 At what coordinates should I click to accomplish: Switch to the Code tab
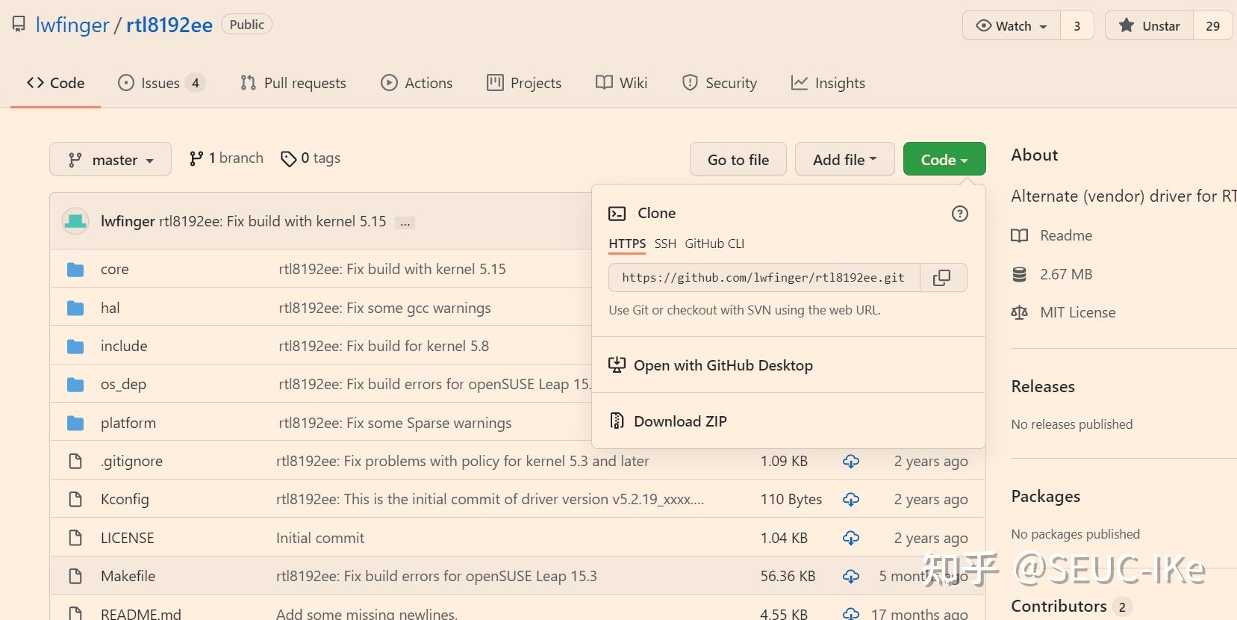point(55,83)
